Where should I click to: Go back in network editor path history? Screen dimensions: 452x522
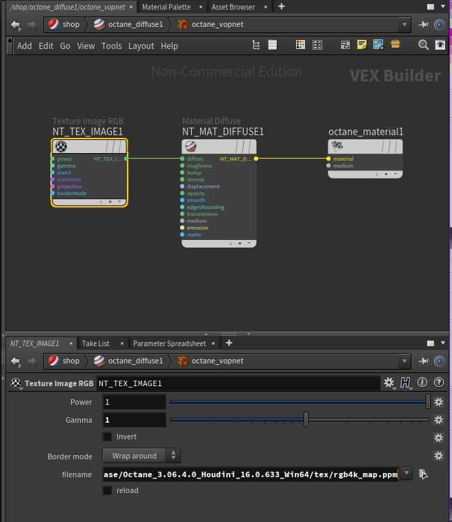[15, 25]
